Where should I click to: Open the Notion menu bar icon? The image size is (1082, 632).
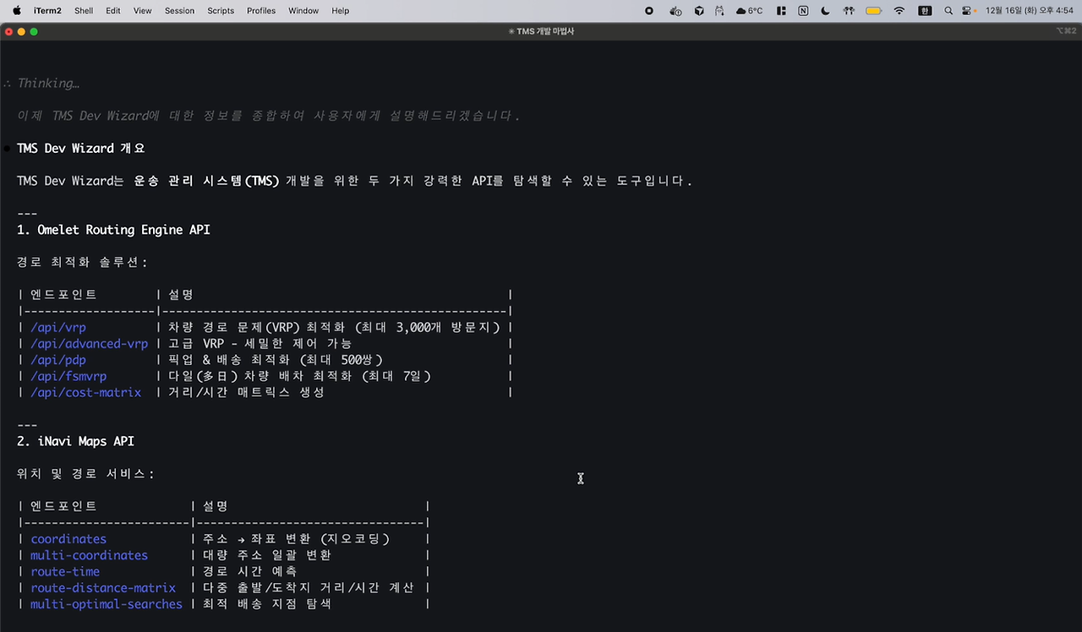click(x=803, y=11)
